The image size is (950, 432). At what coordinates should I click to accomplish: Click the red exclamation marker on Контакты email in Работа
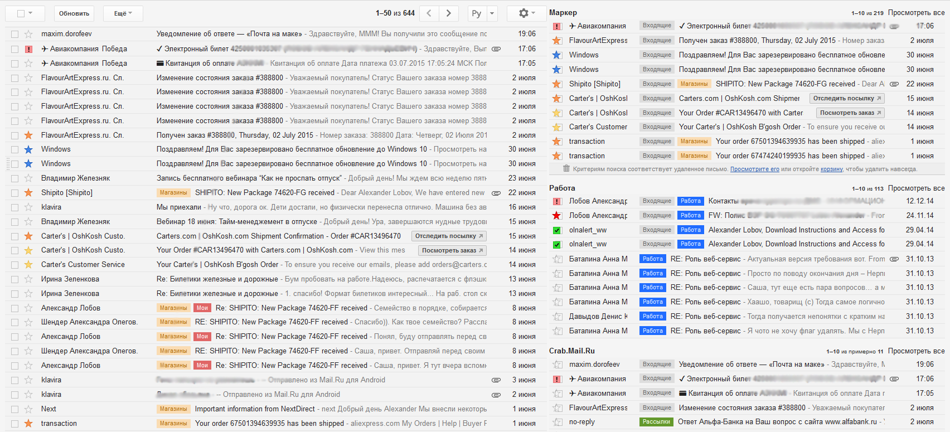(x=556, y=201)
